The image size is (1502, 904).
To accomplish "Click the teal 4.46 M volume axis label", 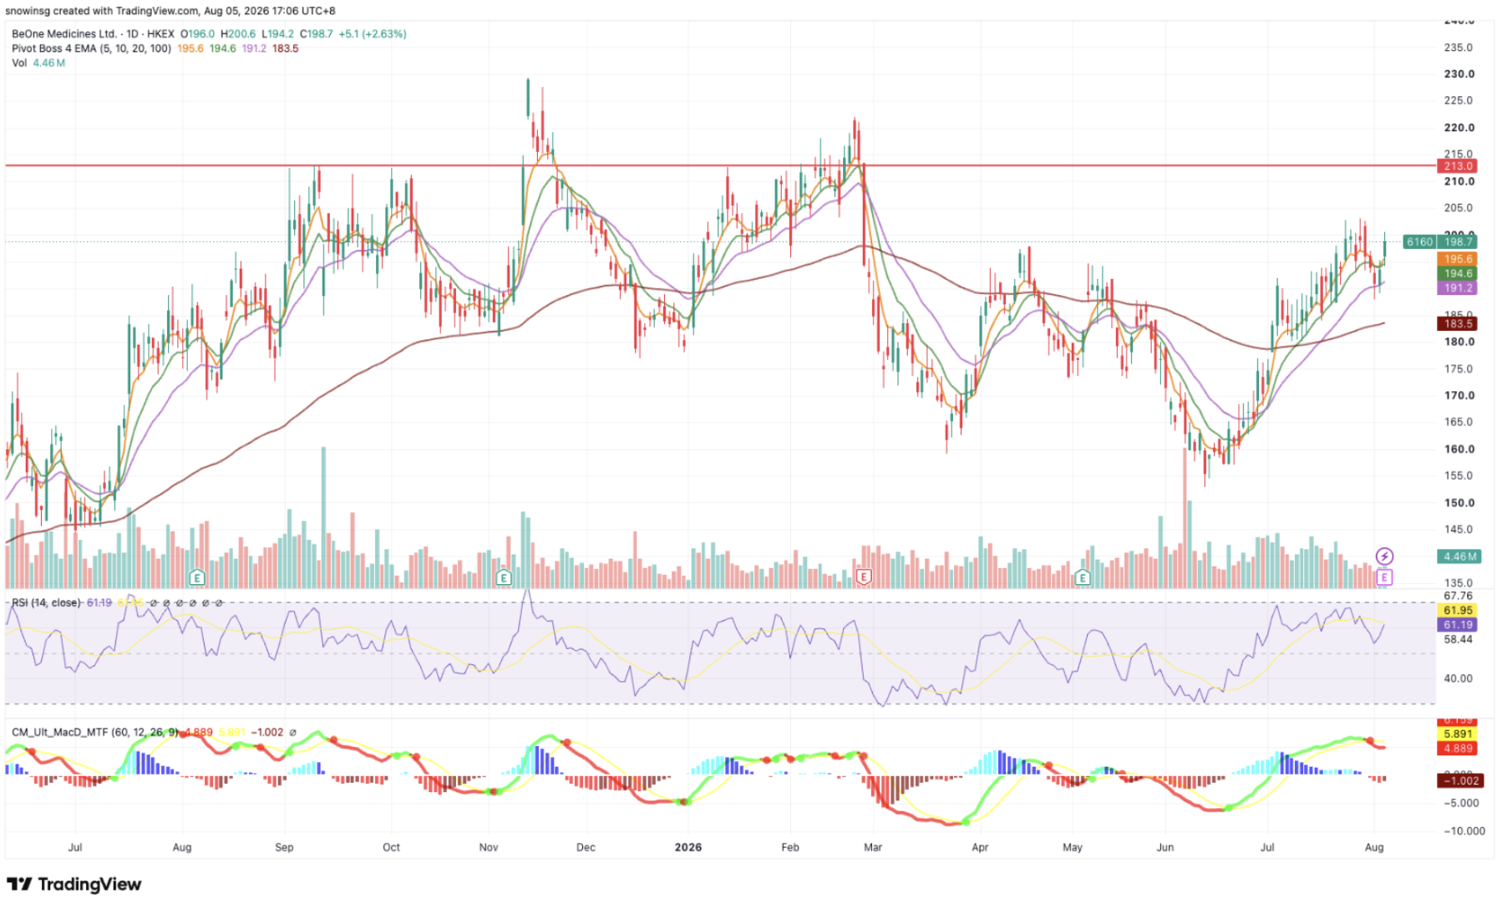I will click(x=1459, y=556).
